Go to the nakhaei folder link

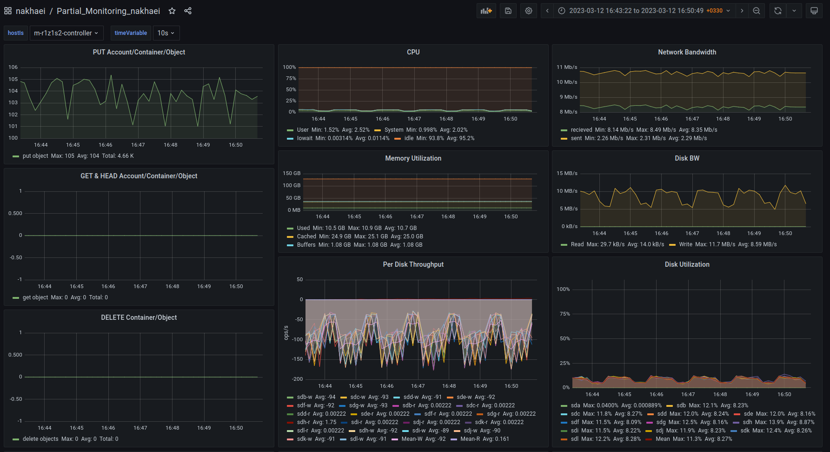tap(30, 11)
